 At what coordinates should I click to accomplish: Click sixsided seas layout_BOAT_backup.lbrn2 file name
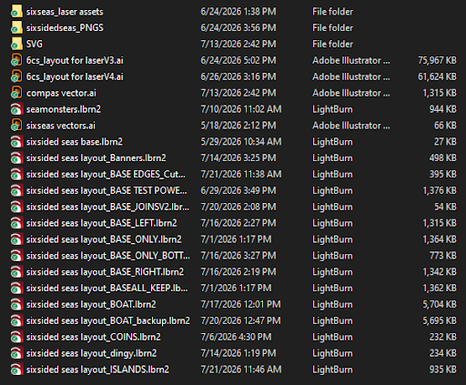click(x=108, y=320)
